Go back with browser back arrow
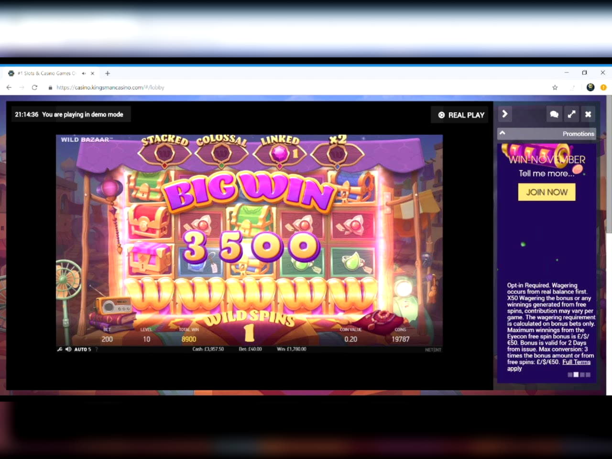Screen dimensions: 612x459 (x=9, y=87)
